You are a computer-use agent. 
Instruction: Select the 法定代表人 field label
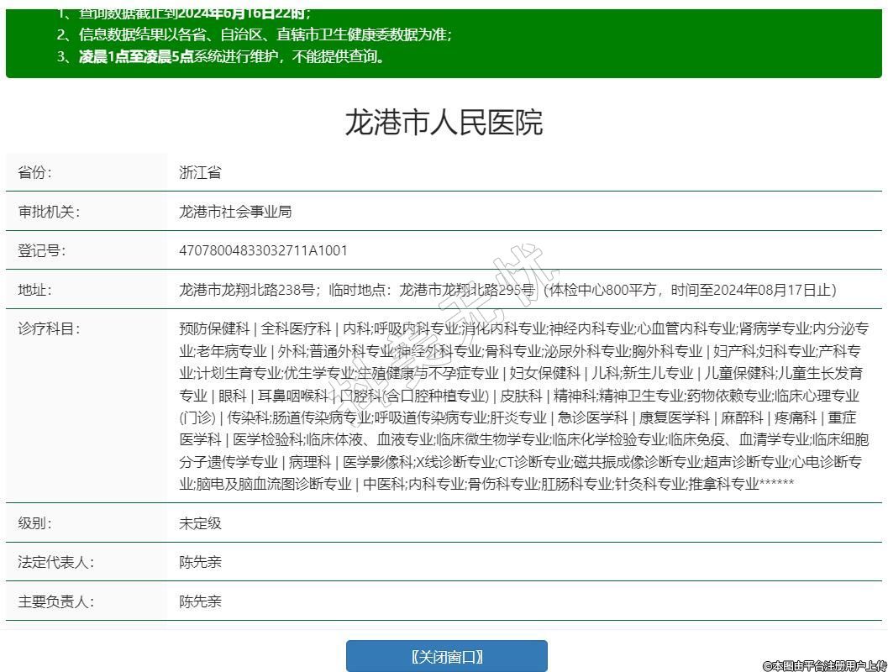tap(55, 562)
